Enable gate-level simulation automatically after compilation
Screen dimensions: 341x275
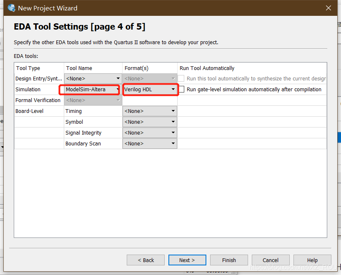pos(181,89)
